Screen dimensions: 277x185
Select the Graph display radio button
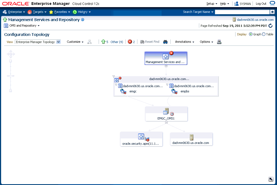(x=251, y=34)
